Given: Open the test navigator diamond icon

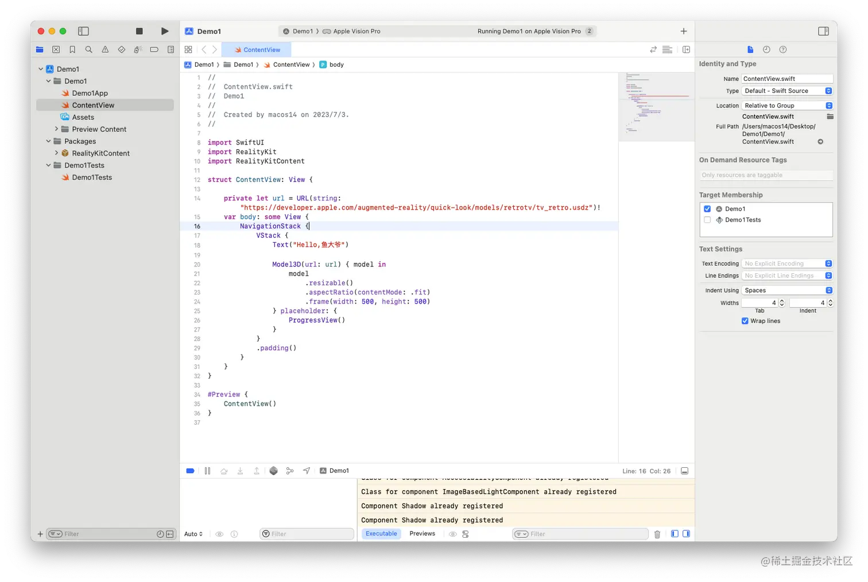Looking at the screenshot, I should pyautogui.click(x=121, y=50).
